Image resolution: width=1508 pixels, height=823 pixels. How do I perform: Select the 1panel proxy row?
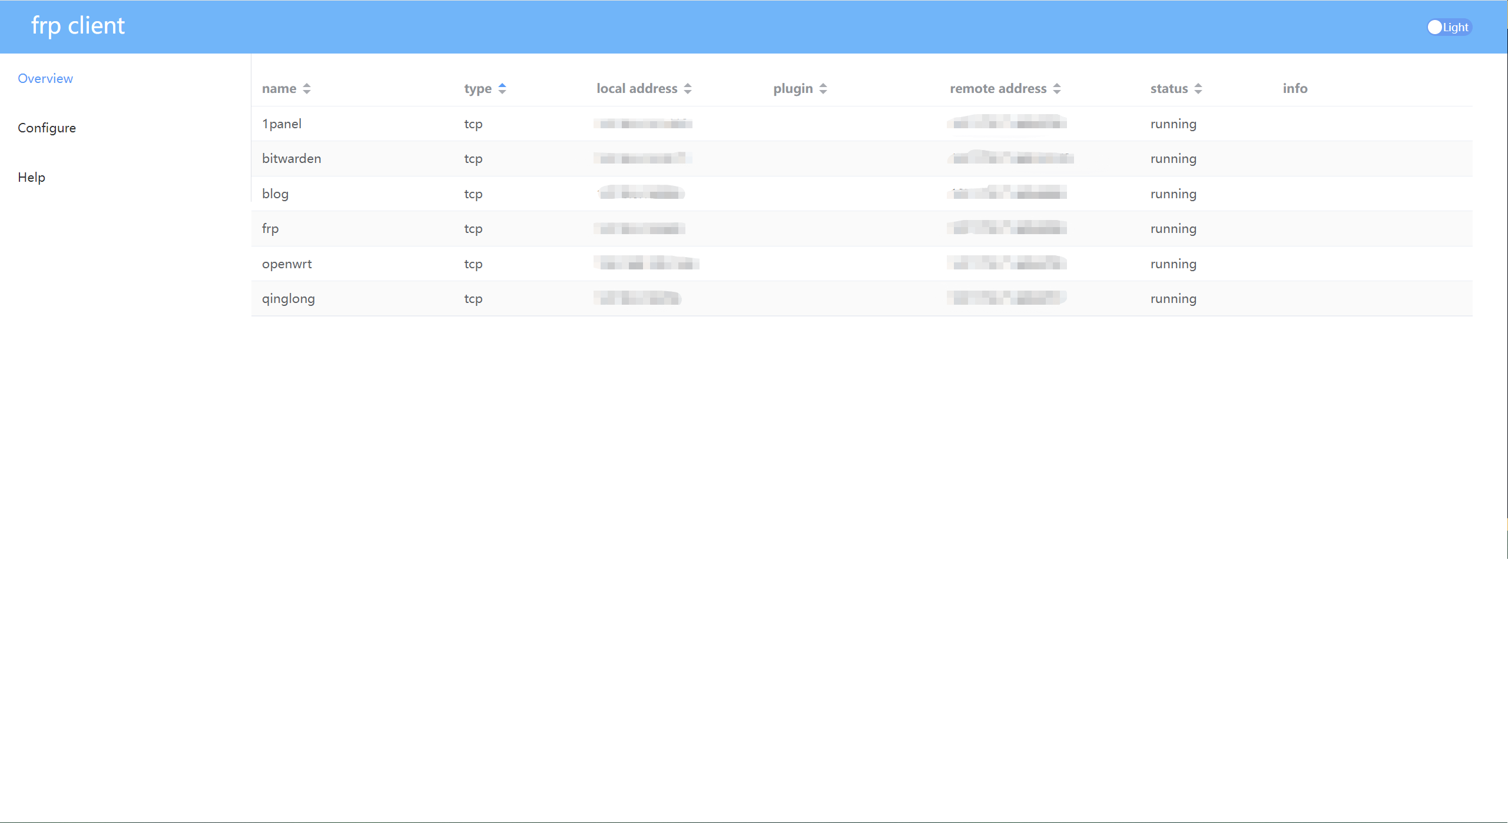[x=281, y=124]
